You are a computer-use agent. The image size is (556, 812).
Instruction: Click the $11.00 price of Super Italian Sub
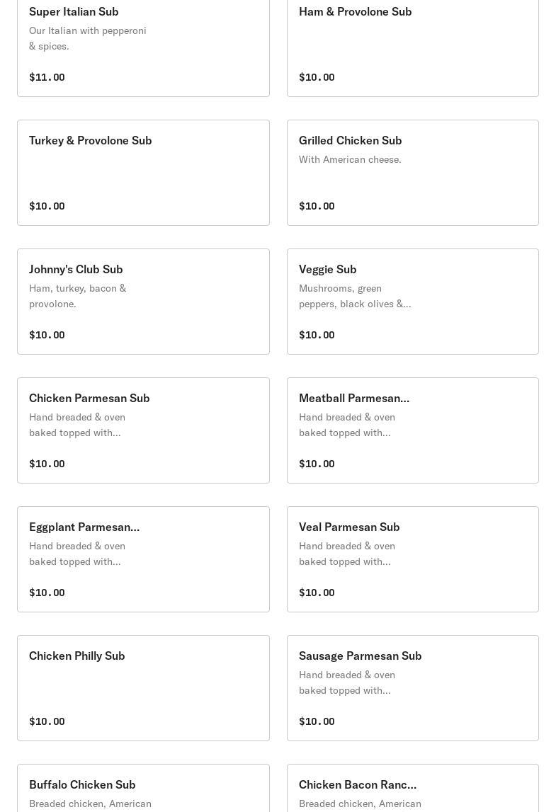click(47, 77)
